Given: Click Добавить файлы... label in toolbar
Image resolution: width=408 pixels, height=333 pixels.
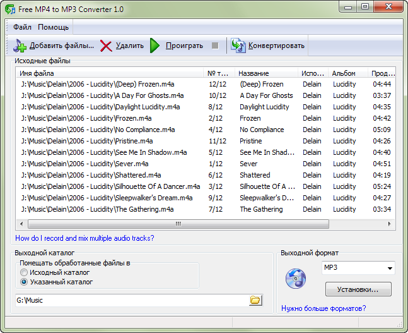Looking at the screenshot, I should pos(62,45).
